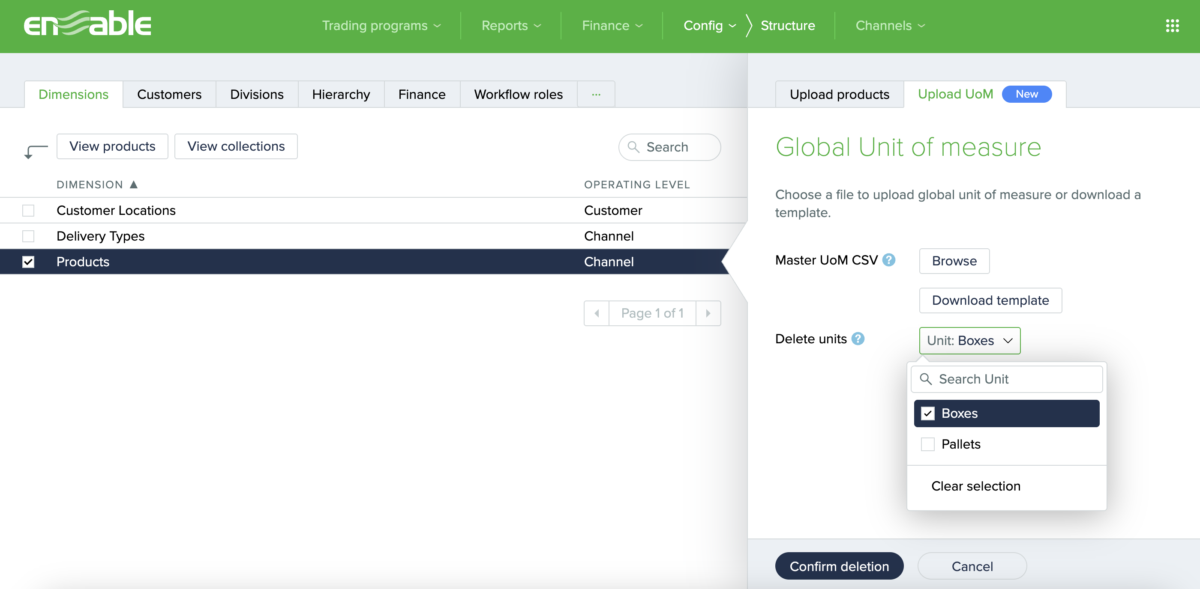This screenshot has height=589, width=1200.
Task: Collapse the Unit: Boxes dropdown
Action: (969, 341)
